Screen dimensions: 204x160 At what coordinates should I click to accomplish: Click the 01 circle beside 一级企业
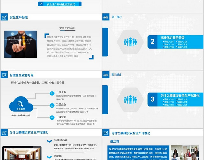pos(52,93)
